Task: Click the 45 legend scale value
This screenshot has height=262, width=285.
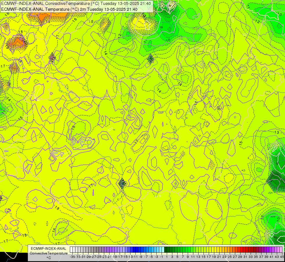Action: [x=282, y=257]
